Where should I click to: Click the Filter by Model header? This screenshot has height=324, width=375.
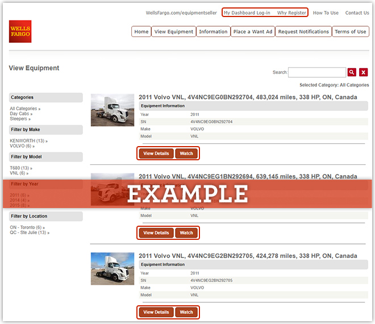46,157
